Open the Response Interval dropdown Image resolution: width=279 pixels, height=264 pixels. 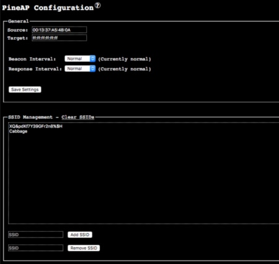[x=80, y=69]
